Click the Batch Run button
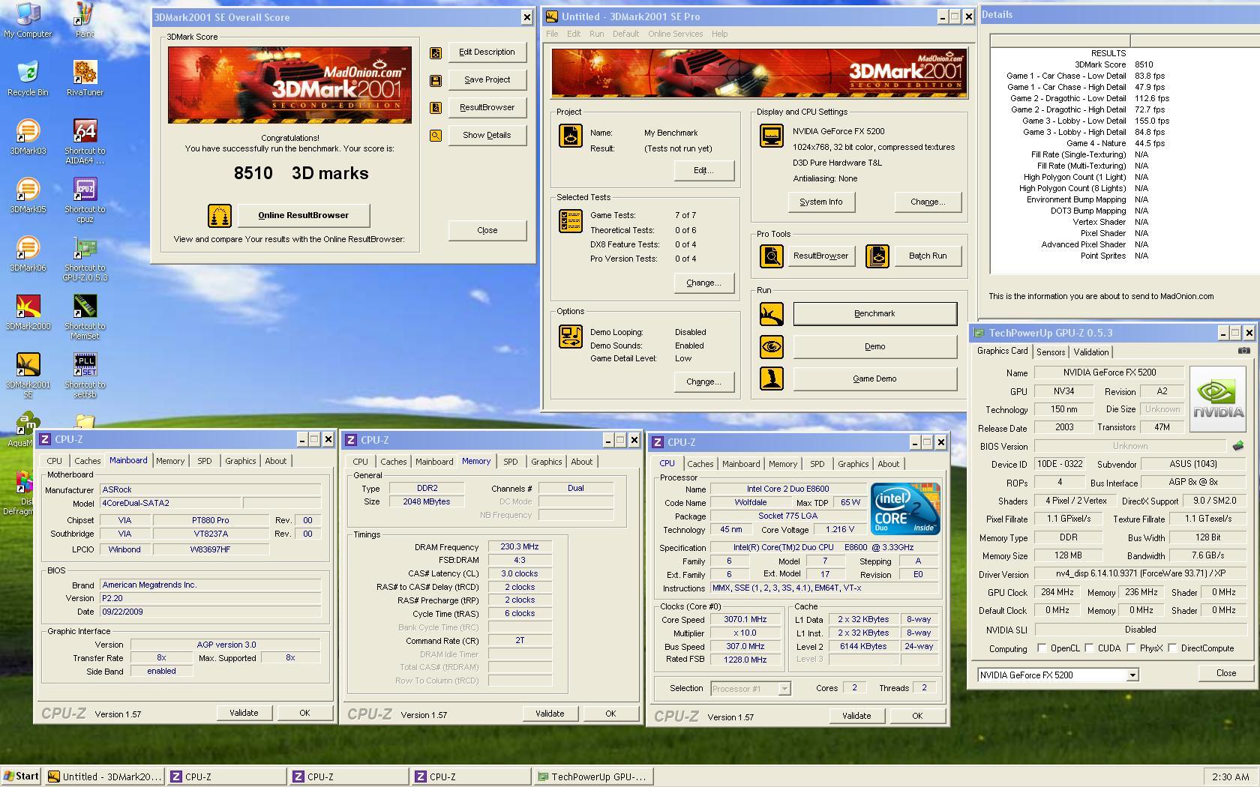This screenshot has width=1260, height=787. 928,256
